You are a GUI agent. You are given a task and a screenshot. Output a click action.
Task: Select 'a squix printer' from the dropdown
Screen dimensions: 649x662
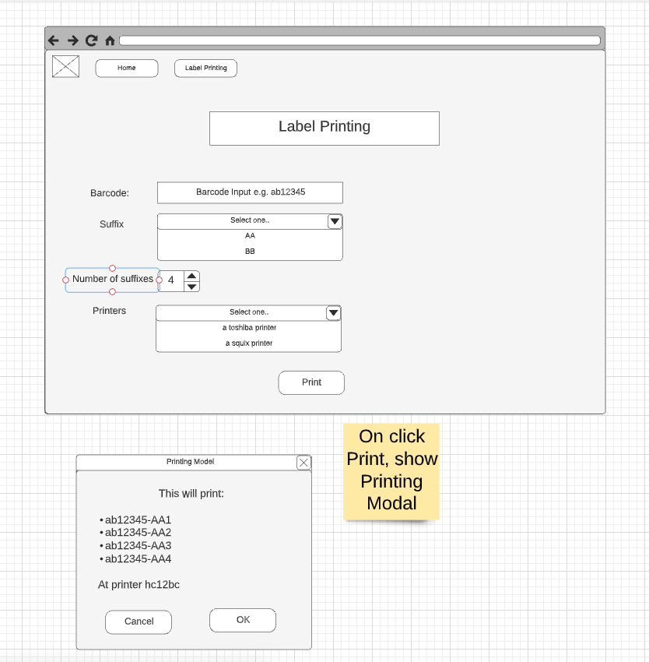pos(249,343)
